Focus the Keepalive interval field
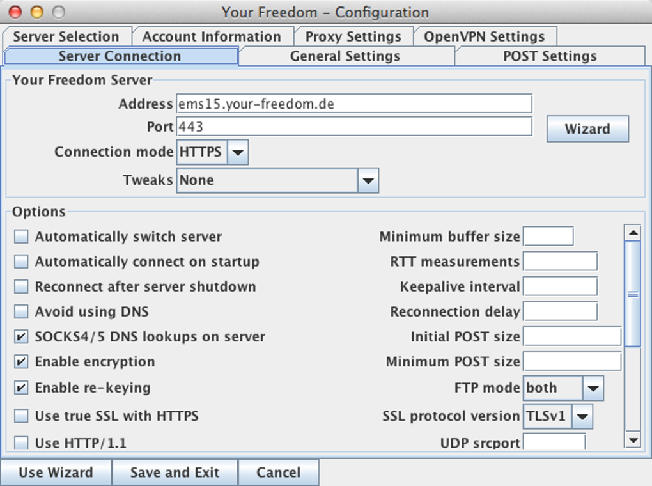652x486 pixels. pyautogui.click(x=559, y=287)
